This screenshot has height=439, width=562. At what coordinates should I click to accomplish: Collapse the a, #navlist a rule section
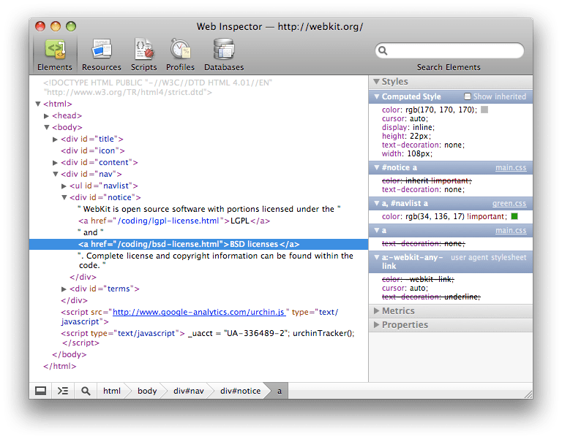click(x=377, y=203)
